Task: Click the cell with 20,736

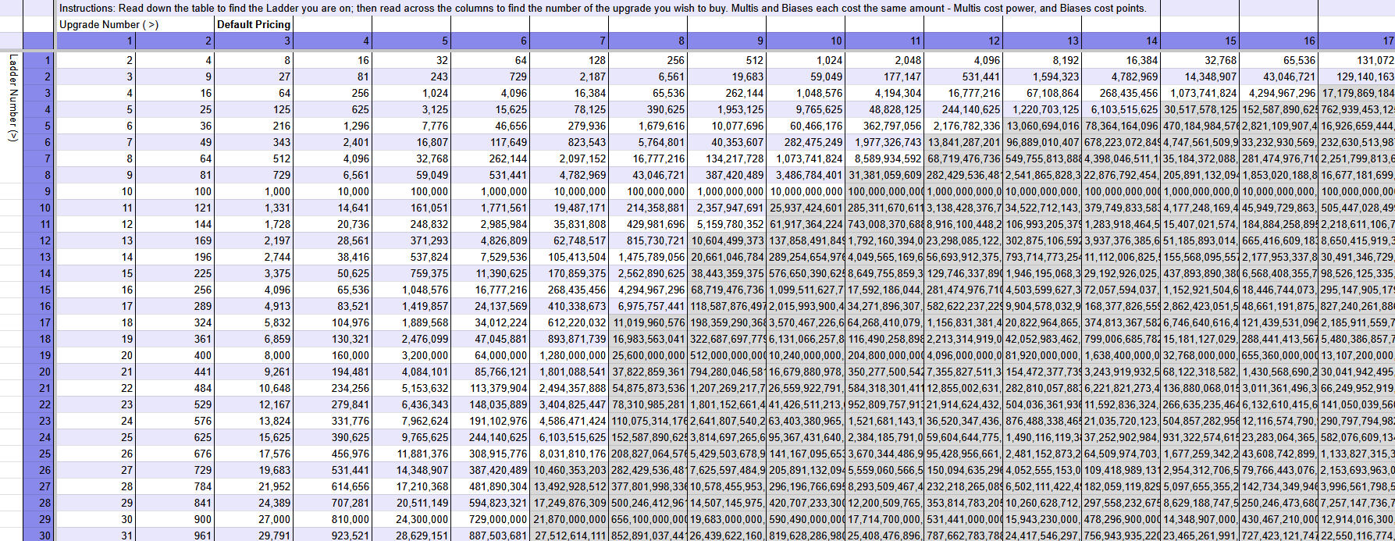Action: (x=333, y=224)
